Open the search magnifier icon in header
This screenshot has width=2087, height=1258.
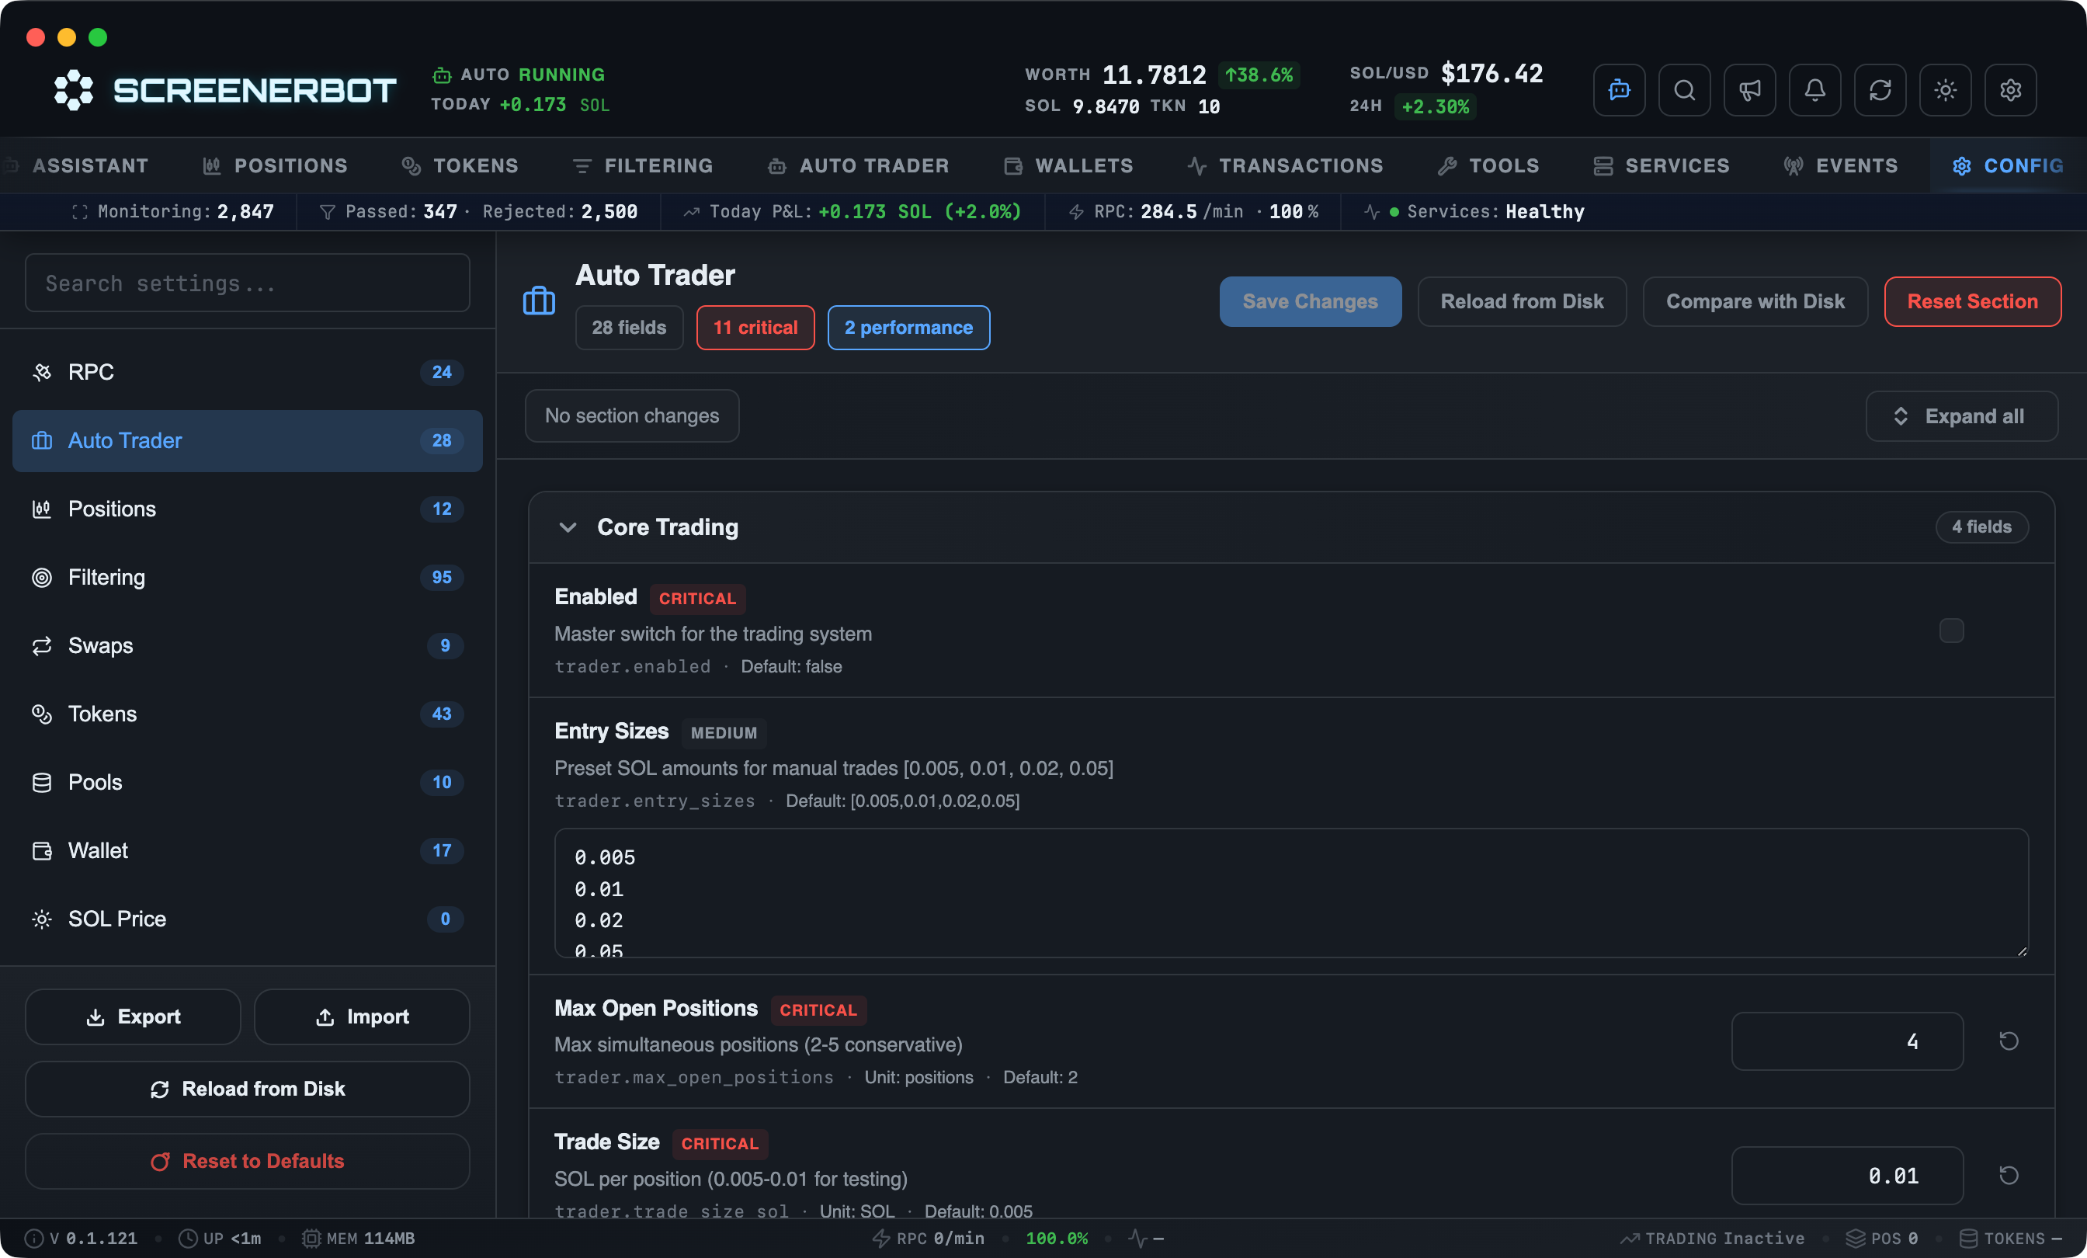(1684, 90)
